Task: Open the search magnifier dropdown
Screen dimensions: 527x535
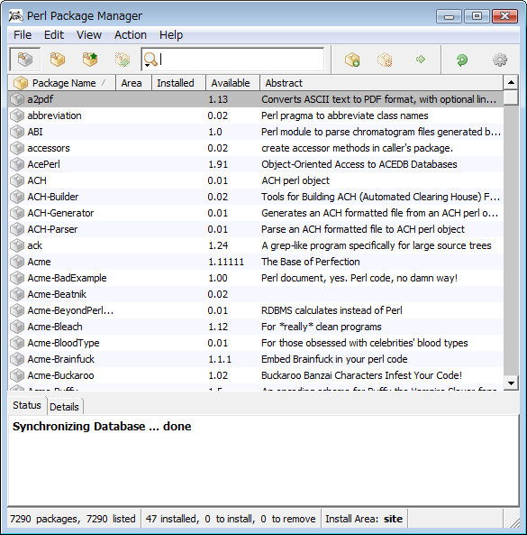Action: coord(150,60)
